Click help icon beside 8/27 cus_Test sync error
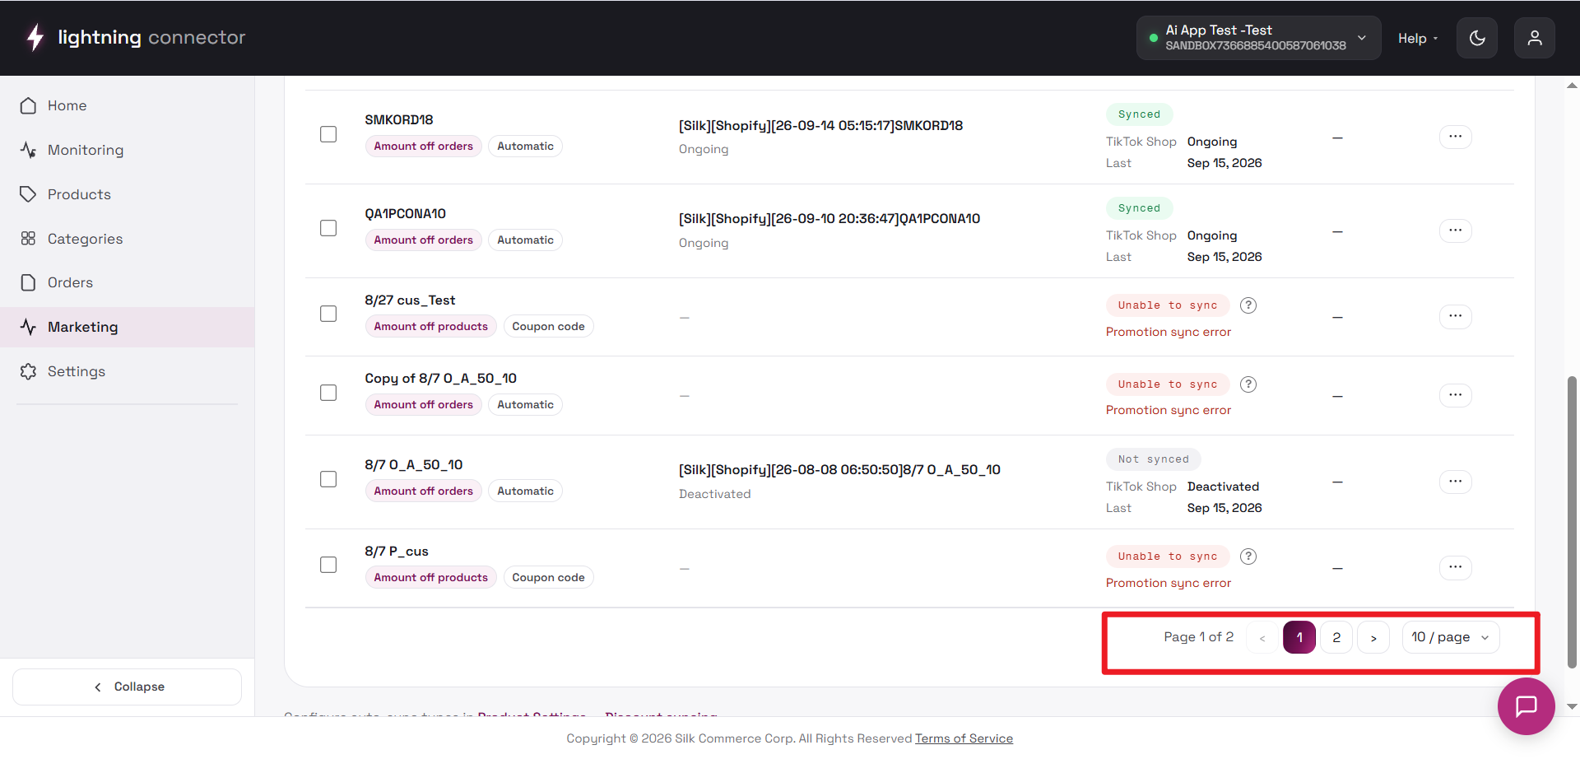 coord(1248,305)
